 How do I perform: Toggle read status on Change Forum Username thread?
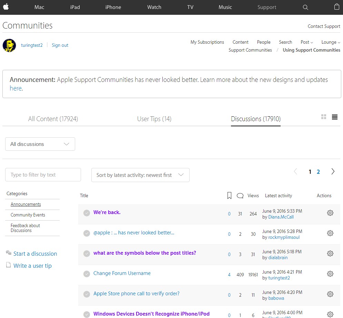[87, 274]
